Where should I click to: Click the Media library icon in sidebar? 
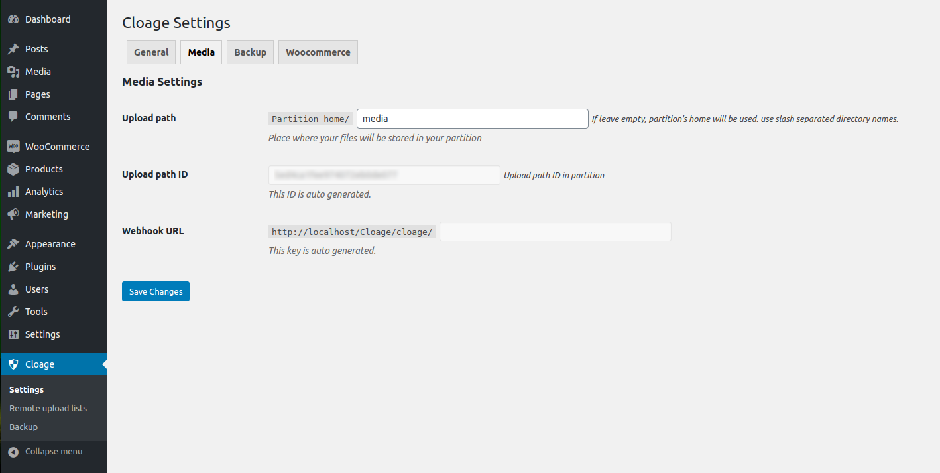pos(13,72)
